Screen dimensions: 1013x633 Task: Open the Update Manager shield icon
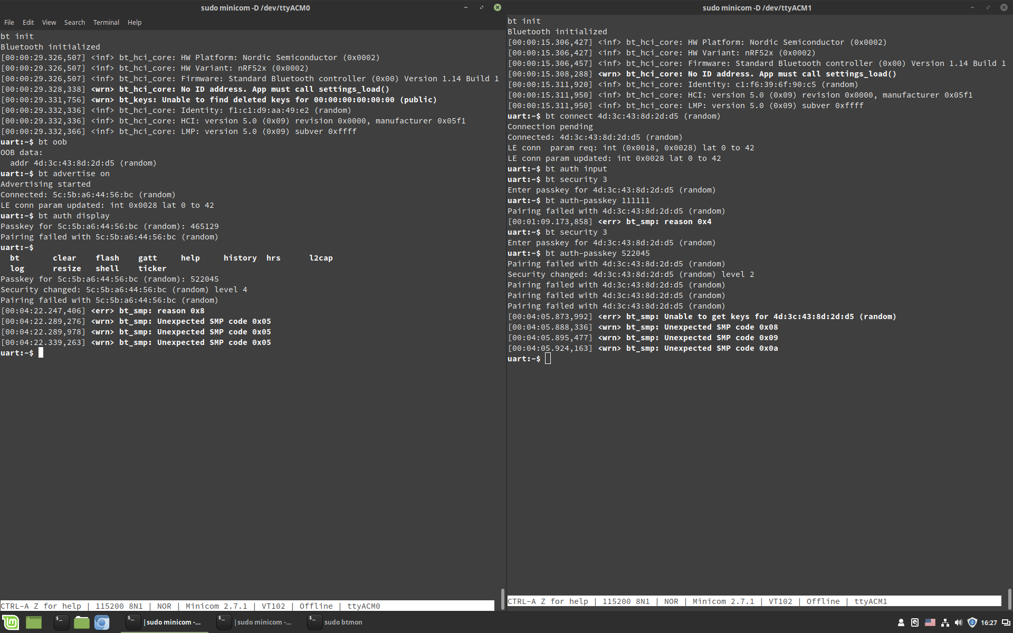click(972, 622)
